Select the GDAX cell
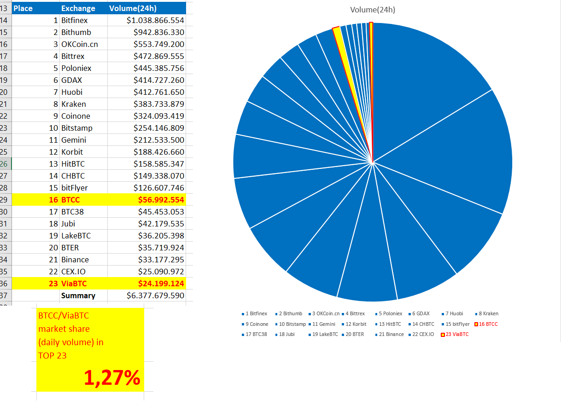The height and width of the screenshot is (411, 561). (83, 80)
